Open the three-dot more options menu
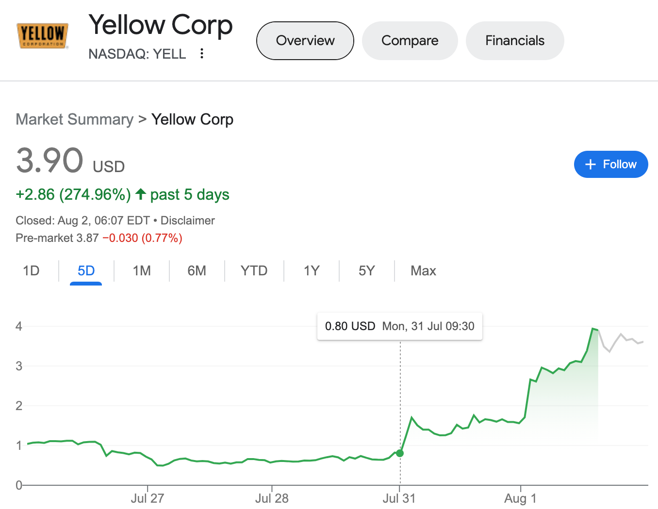 (x=202, y=53)
